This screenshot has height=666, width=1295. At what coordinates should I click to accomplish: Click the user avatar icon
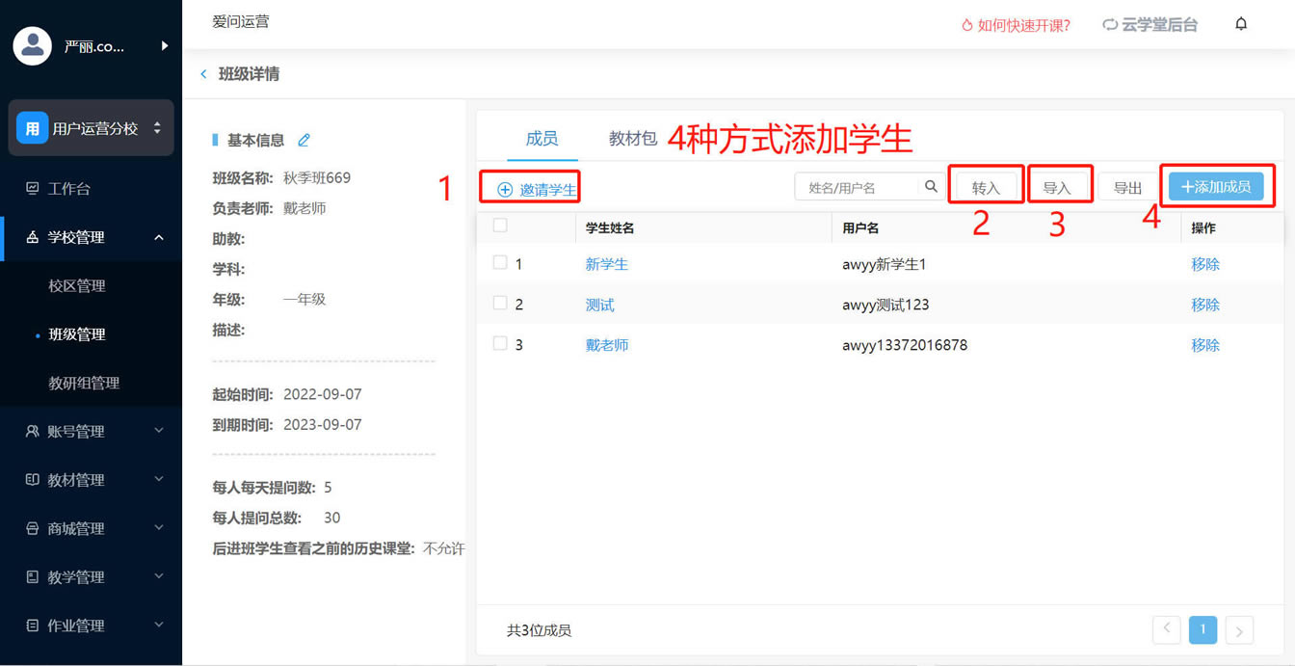click(33, 46)
